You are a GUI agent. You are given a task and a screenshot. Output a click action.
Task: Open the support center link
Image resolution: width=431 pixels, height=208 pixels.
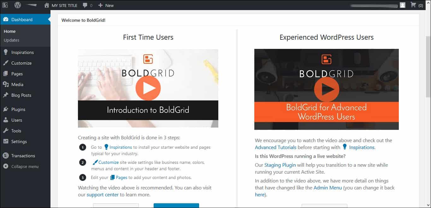103,195
